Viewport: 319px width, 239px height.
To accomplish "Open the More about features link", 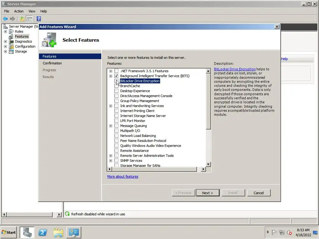I will tap(123, 176).
